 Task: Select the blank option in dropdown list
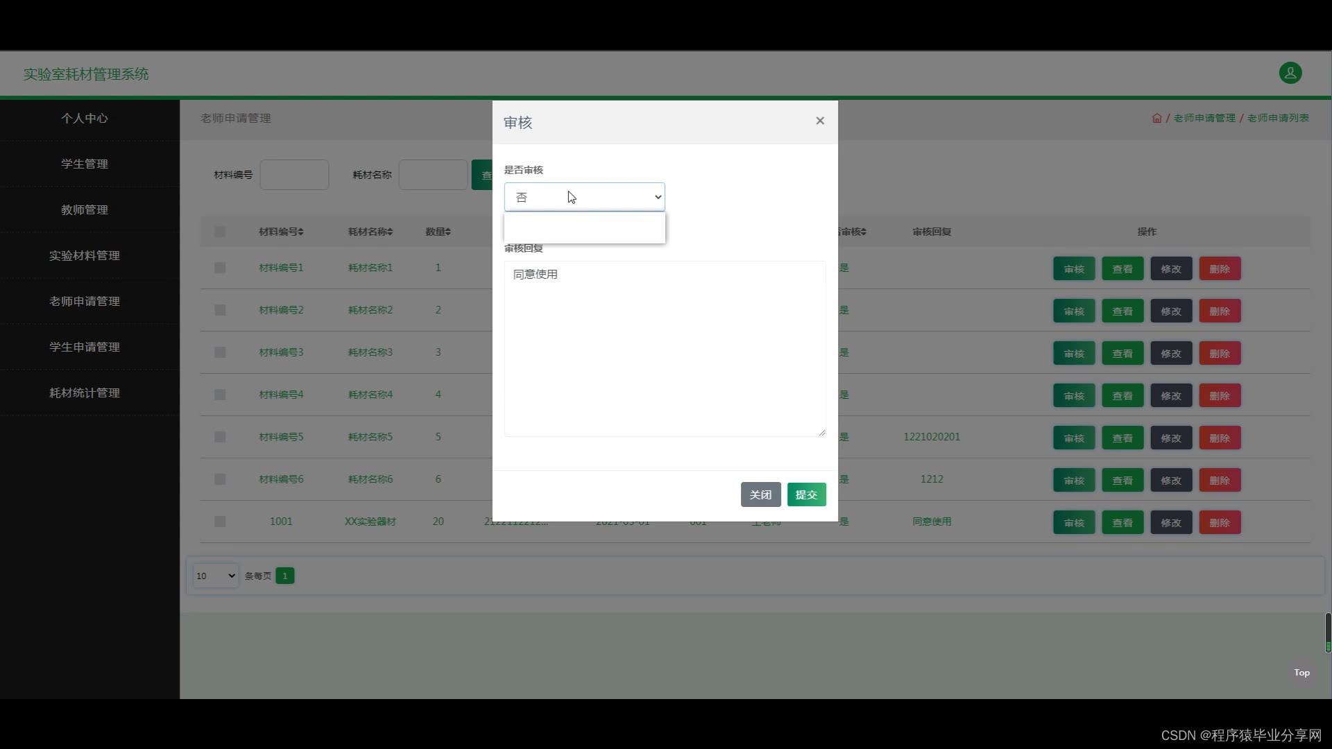pyautogui.click(x=584, y=227)
